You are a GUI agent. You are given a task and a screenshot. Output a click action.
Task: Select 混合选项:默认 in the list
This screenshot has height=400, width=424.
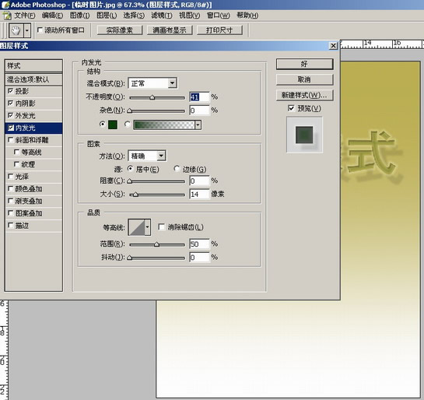pos(33,79)
